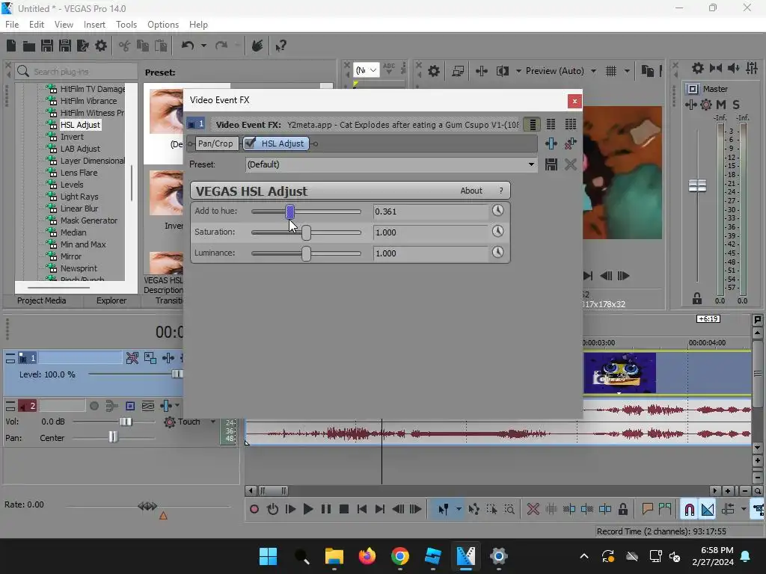Click Remove Selected Plug-In icon
This screenshot has height=574, width=766.
(x=570, y=143)
